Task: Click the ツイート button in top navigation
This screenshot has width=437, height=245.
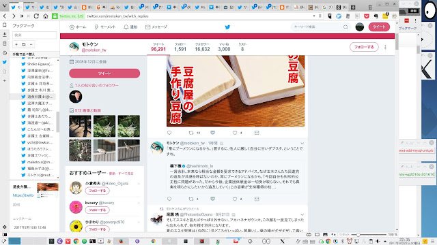Action: pos(379,27)
